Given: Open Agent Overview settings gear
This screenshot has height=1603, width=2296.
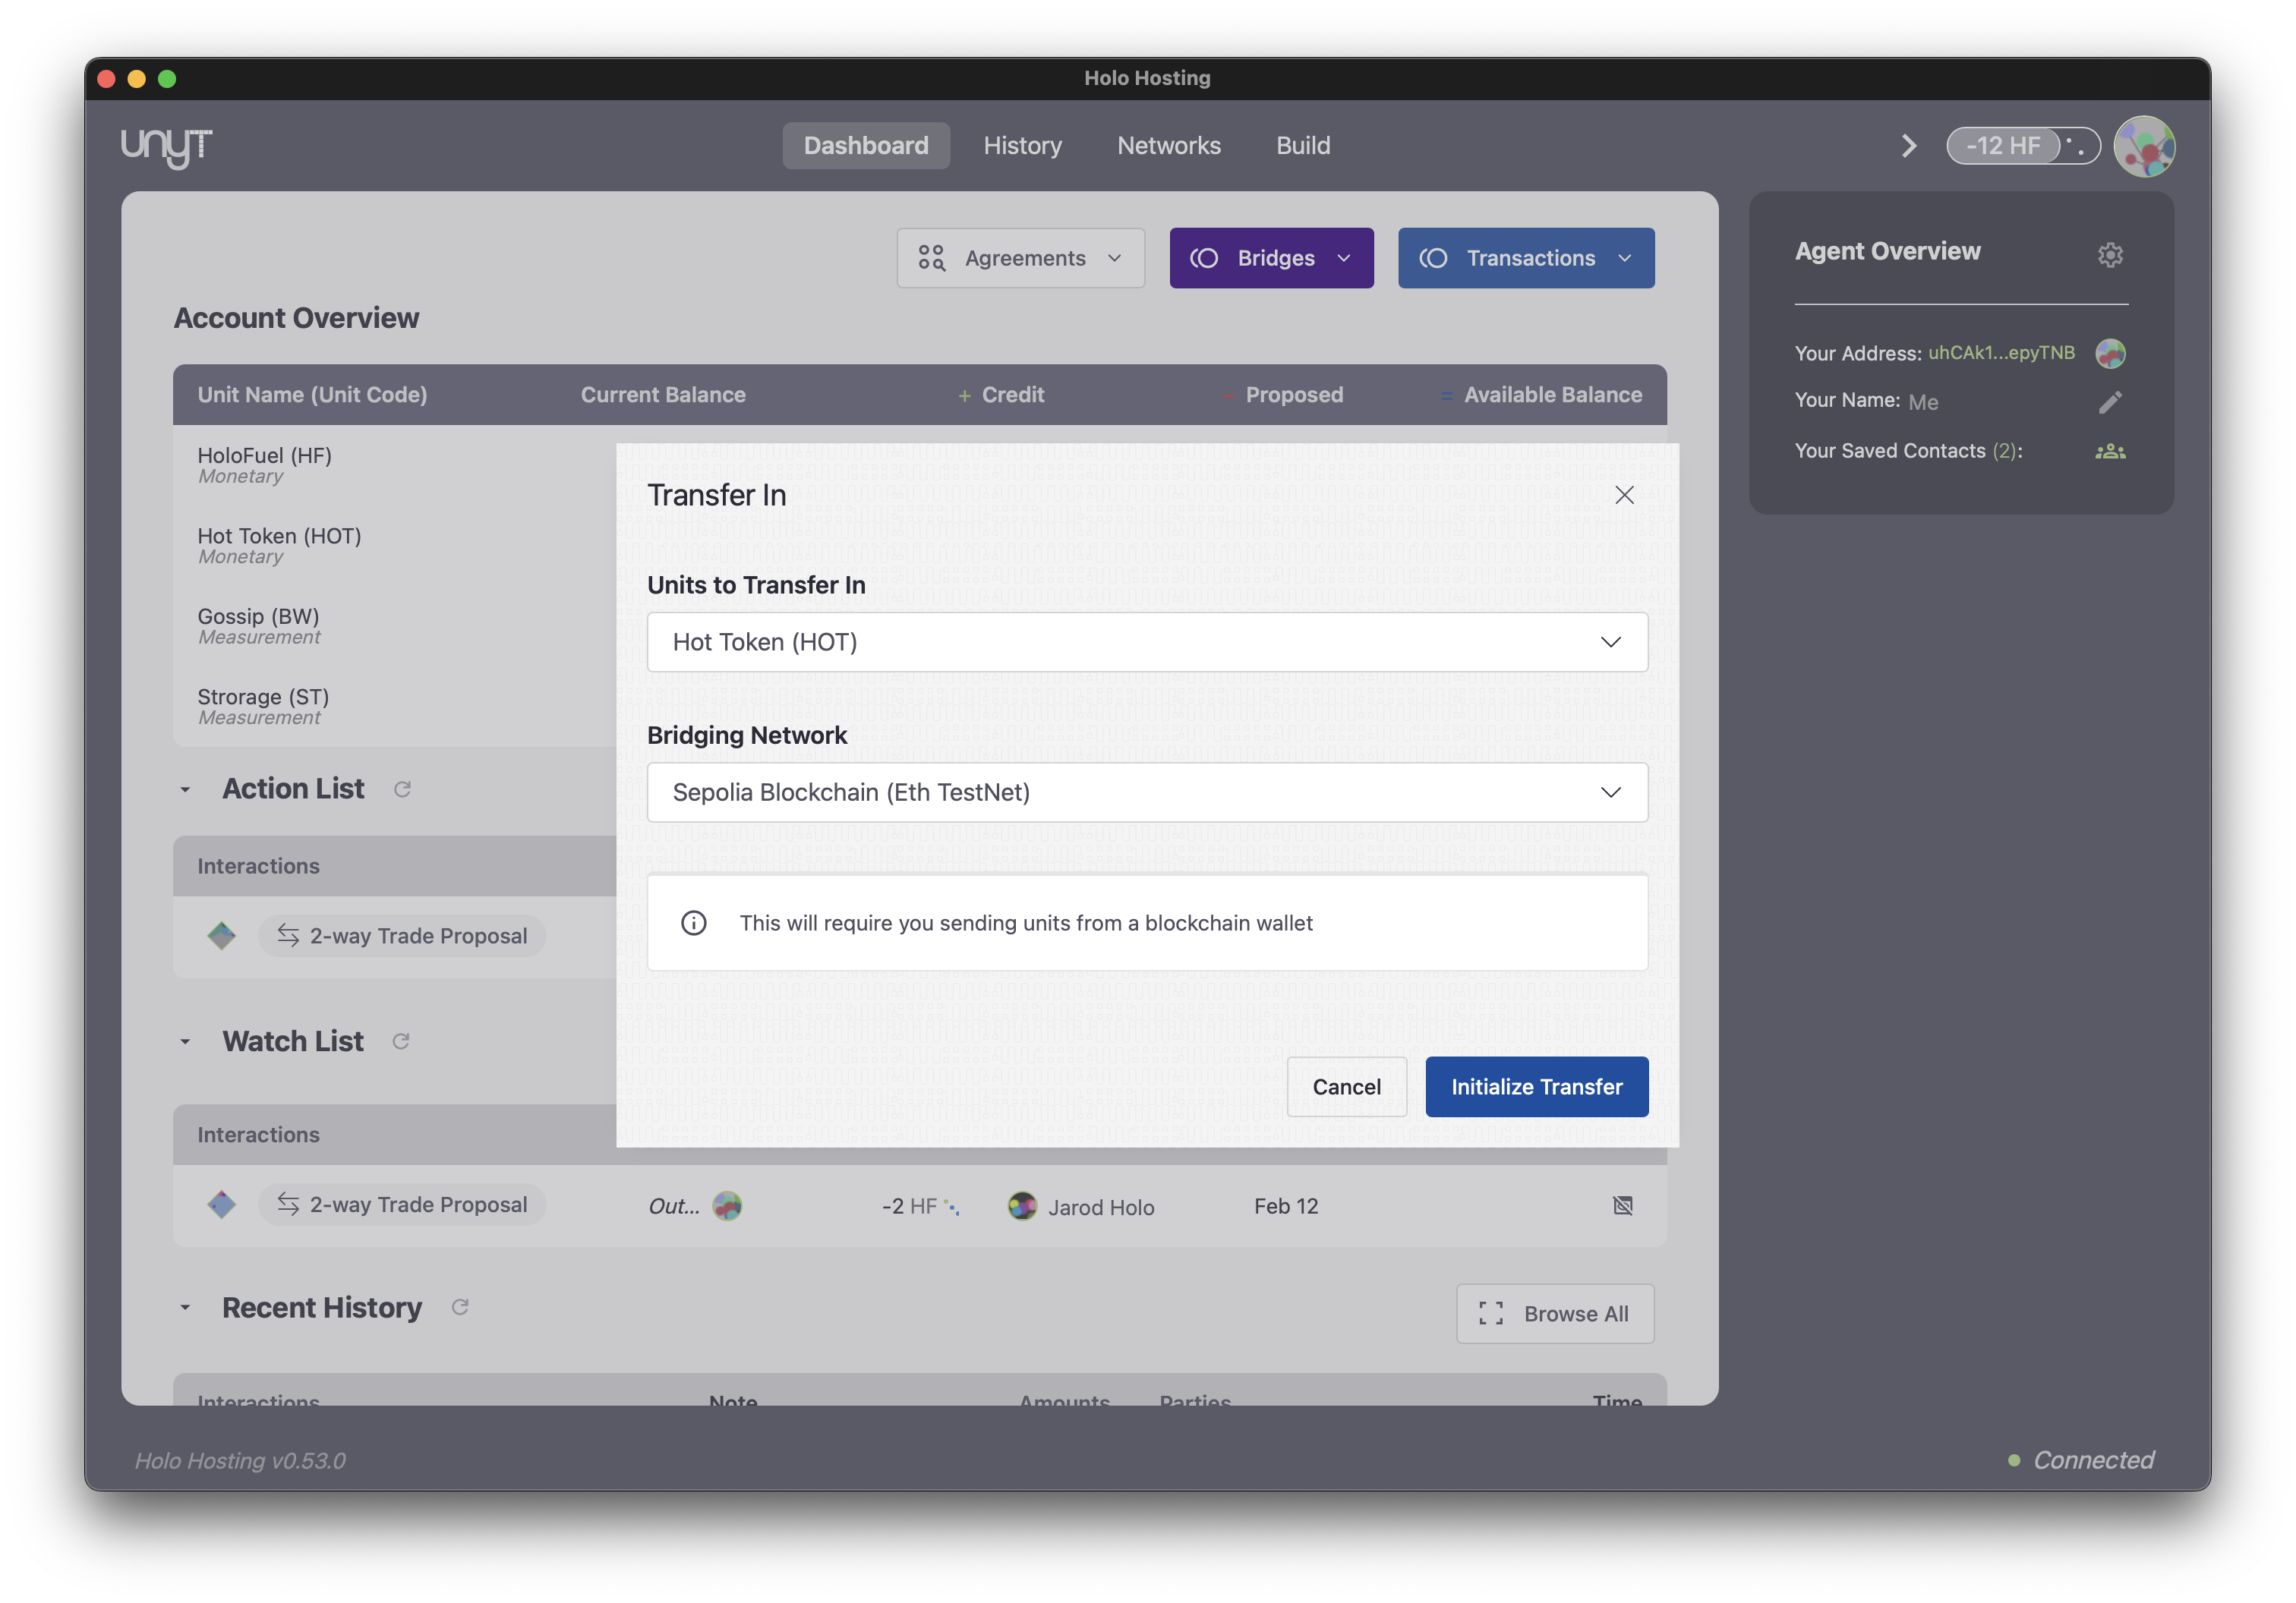Looking at the screenshot, I should [2110, 255].
